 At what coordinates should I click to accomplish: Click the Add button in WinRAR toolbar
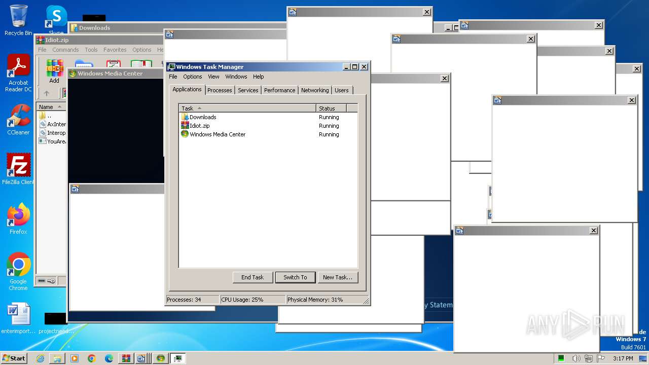pyautogui.click(x=54, y=71)
